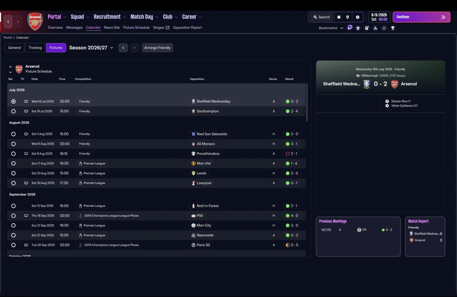Click the settings gear icon
Screen dimensions: 457x297
coord(357,17)
